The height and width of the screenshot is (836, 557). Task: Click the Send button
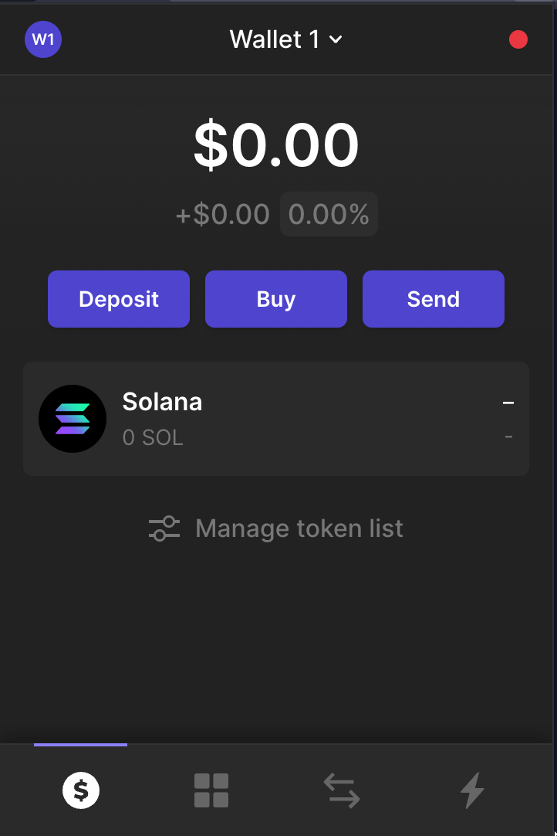(x=434, y=299)
